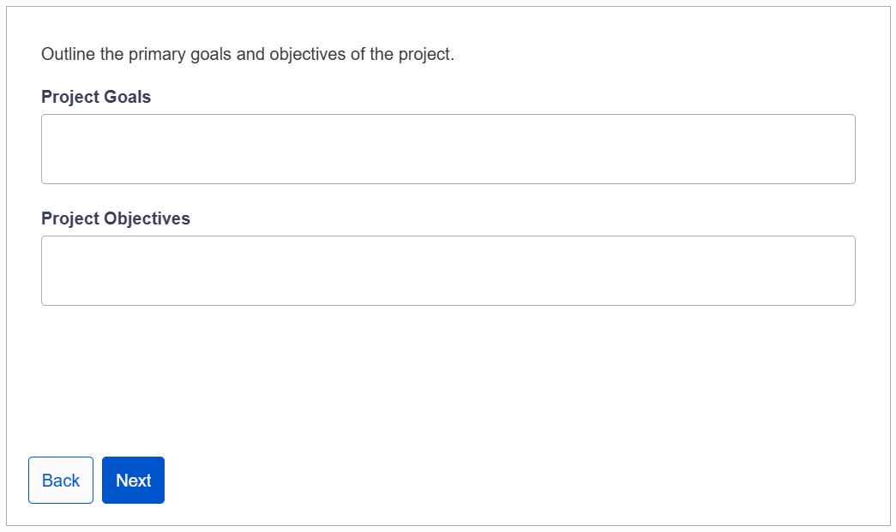Click the blue Next button
This screenshot has height=532, width=896.
(133, 481)
